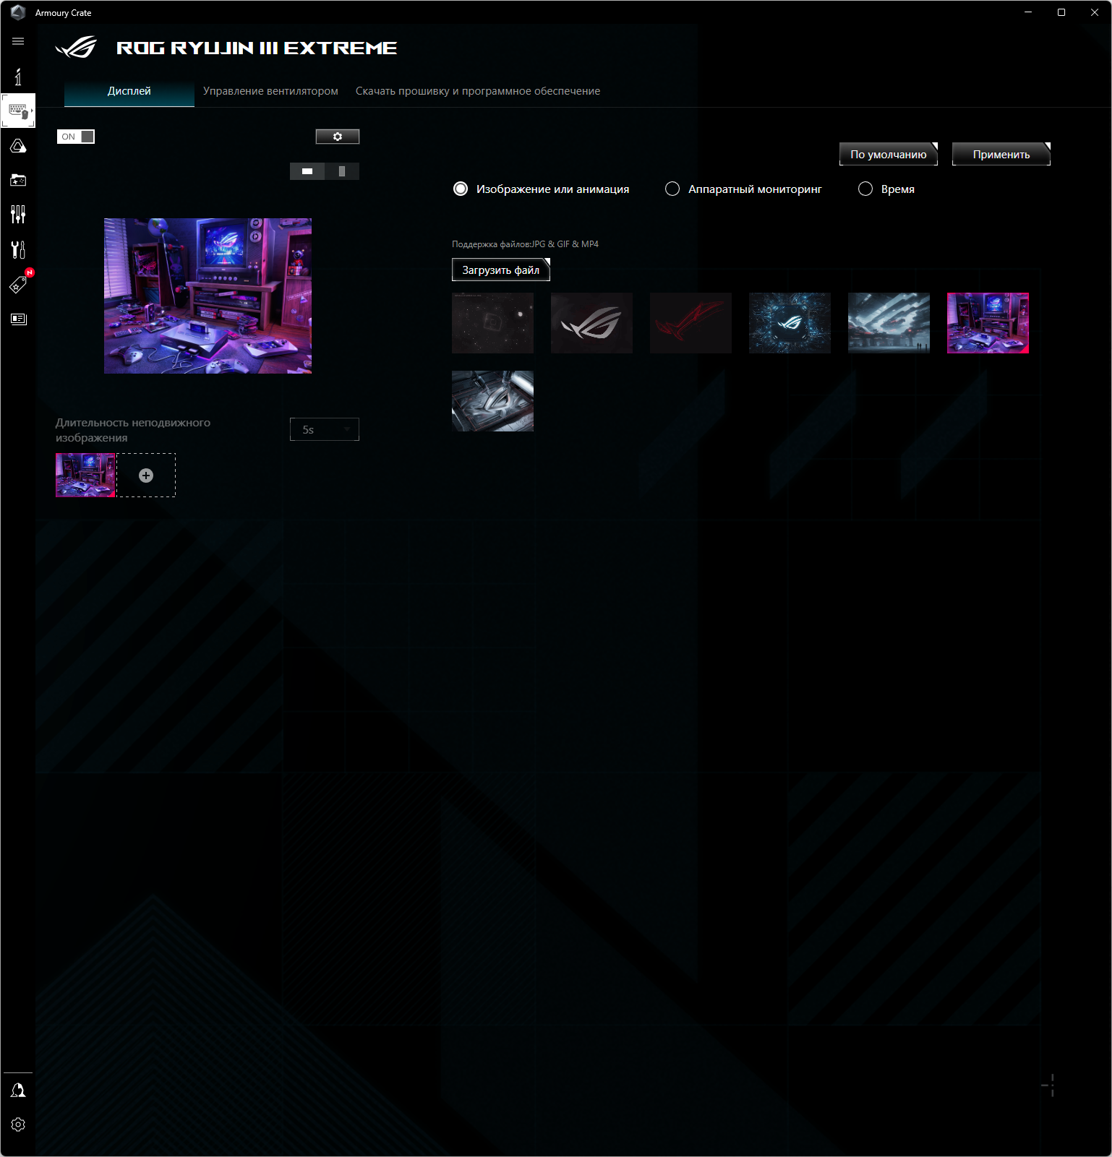The height and width of the screenshot is (1157, 1112).
Task: Select 'Время' radio option
Action: point(886,189)
